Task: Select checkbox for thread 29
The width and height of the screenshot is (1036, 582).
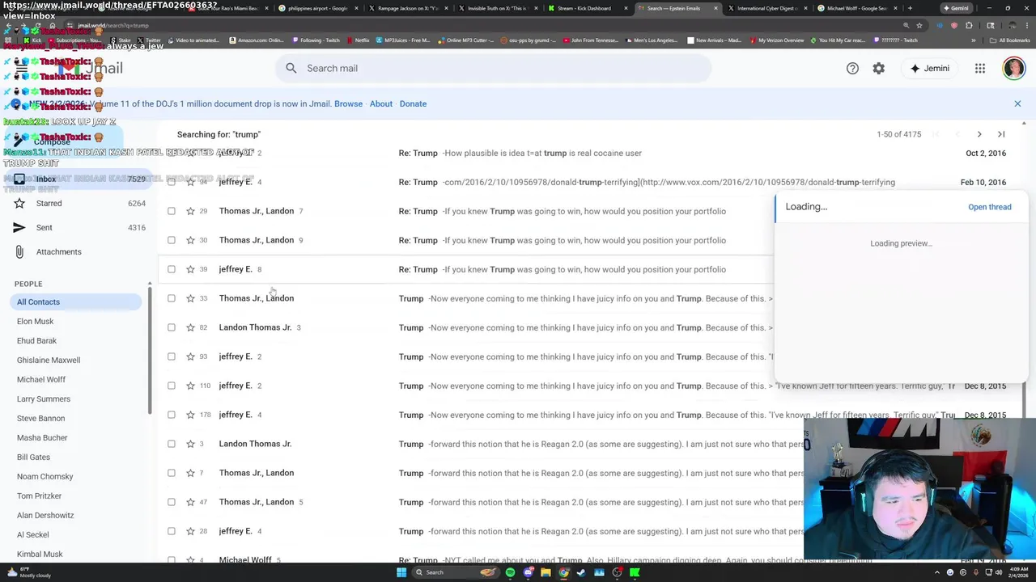Action: 171,211
